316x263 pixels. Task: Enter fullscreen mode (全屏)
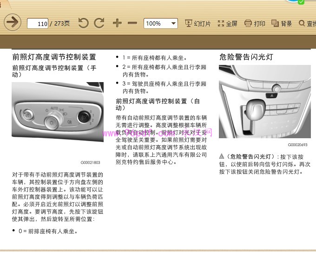click(227, 24)
